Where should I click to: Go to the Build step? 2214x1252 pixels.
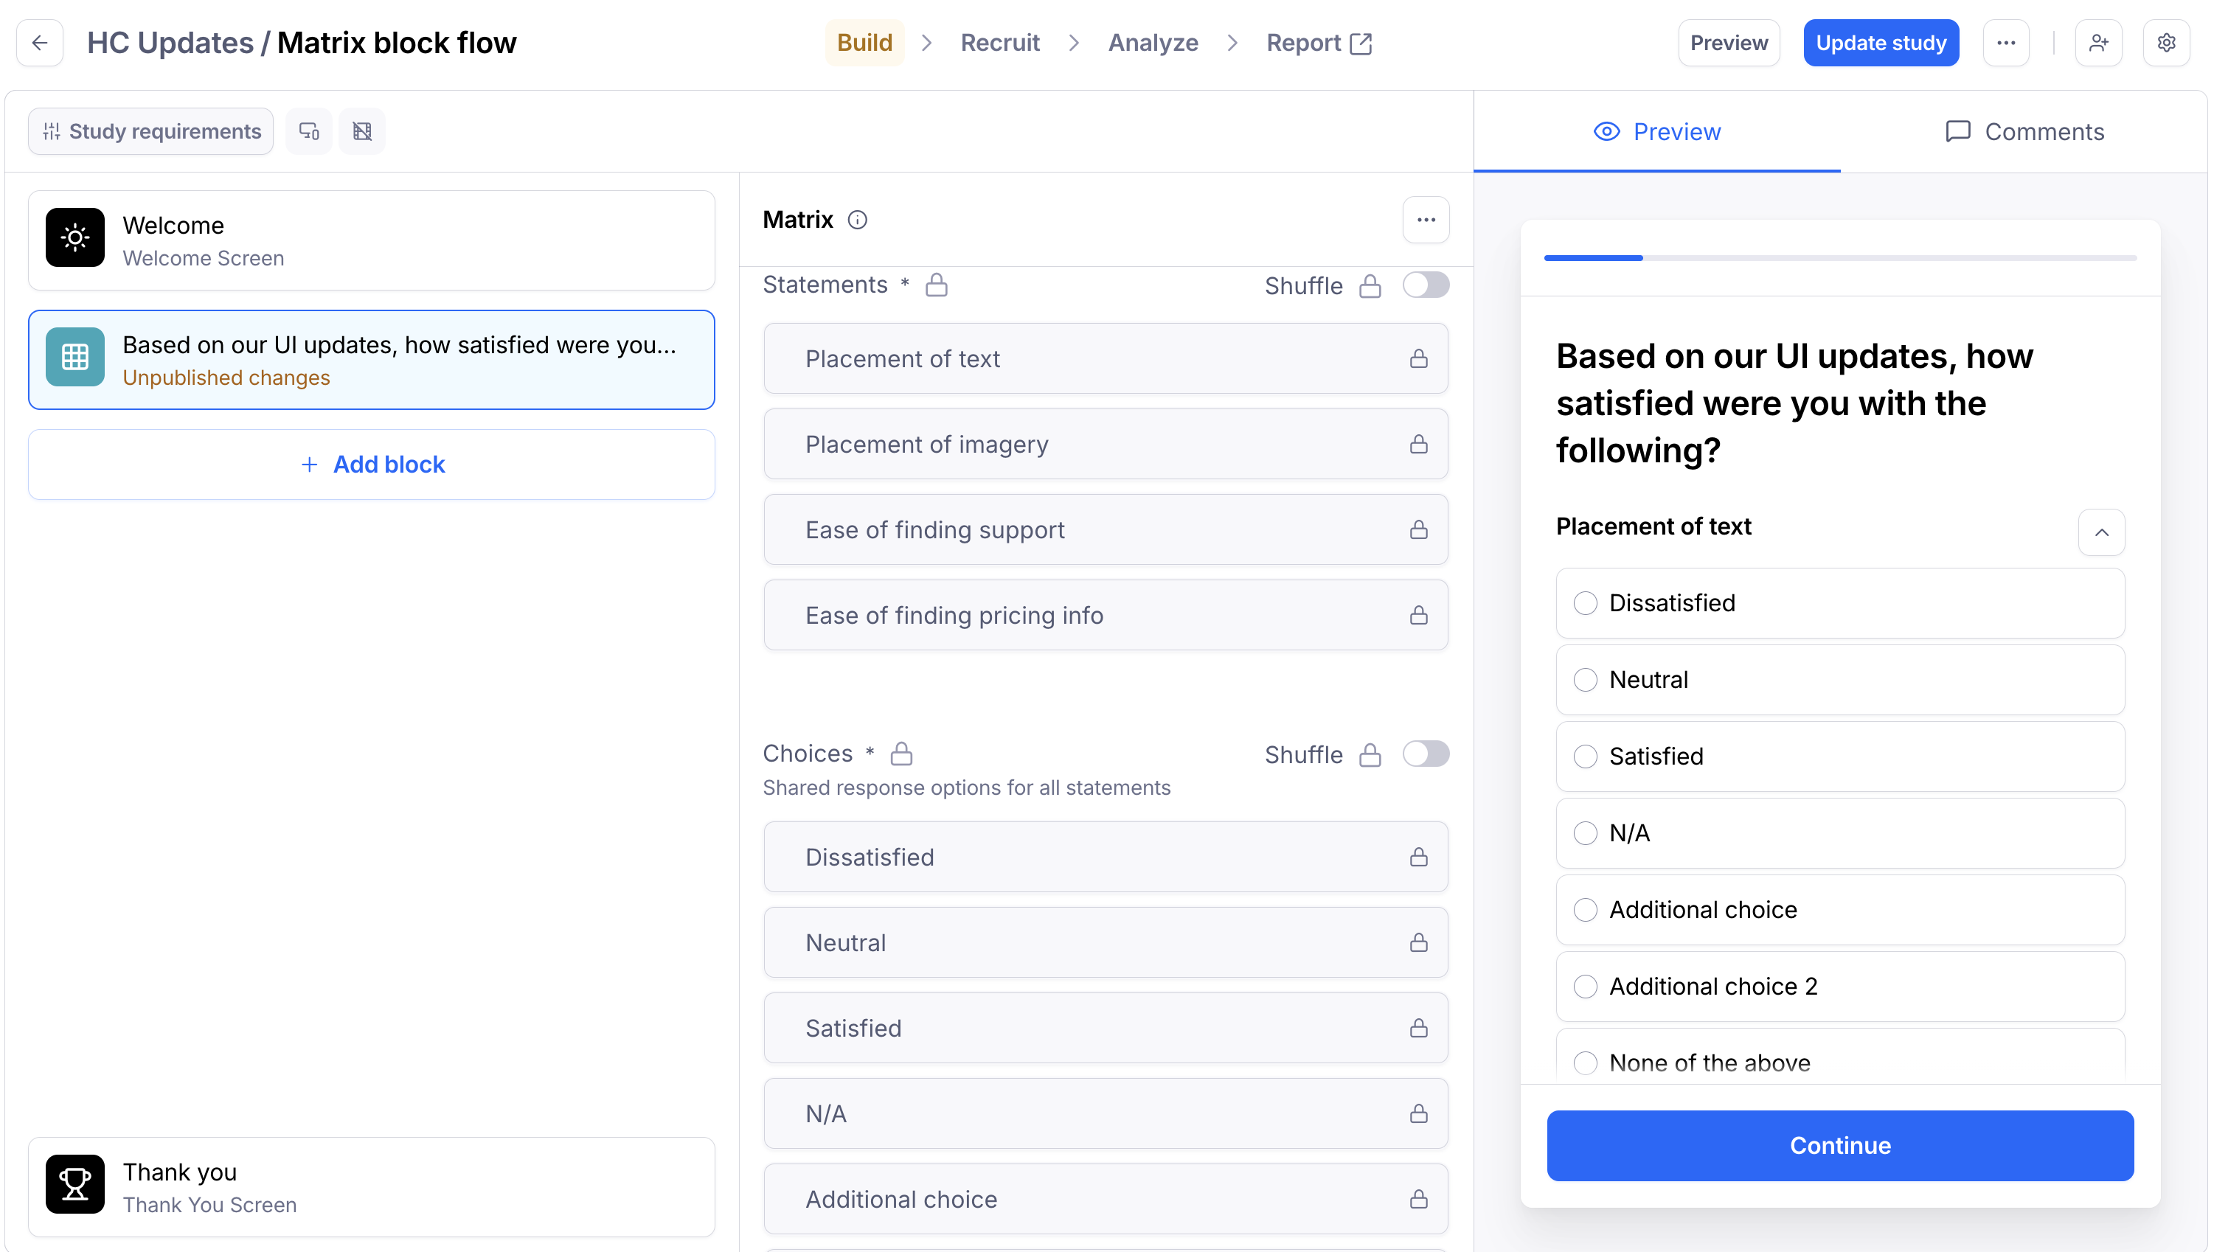click(864, 43)
